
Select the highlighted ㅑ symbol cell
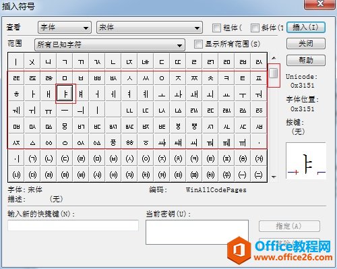65,94
